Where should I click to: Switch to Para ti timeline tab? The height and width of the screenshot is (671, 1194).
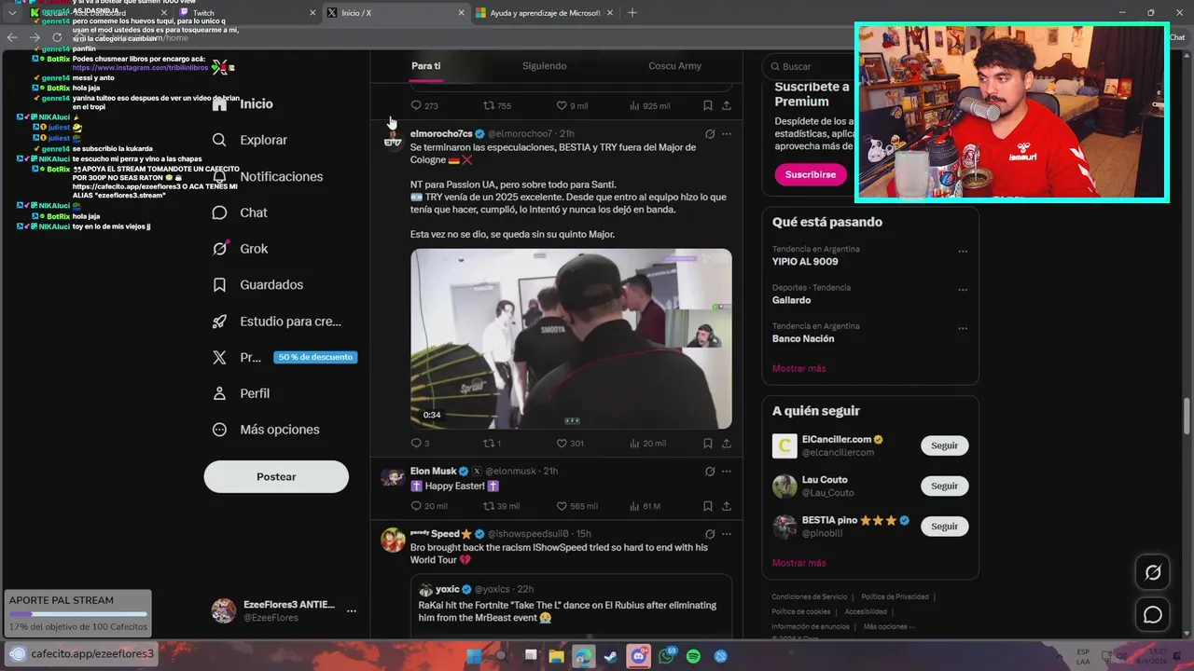point(425,66)
